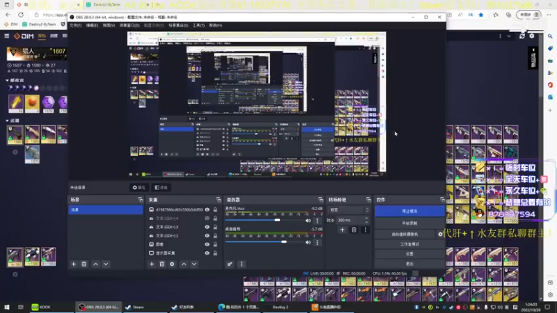Viewport: 557px width, 313px height.
Task: Open the 编辑(E) menu in OBS
Action: click(92, 26)
